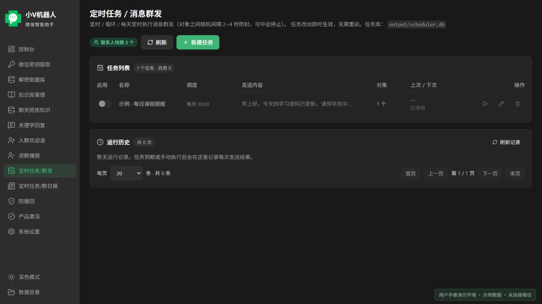
Task: Click the add-user icon for 入群欢迎
Action: click(x=11, y=141)
